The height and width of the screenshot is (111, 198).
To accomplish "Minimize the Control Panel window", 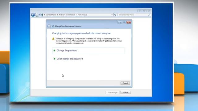I will point(140,11).
